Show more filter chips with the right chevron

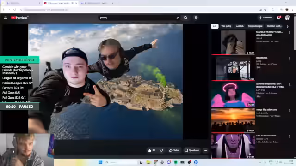pyautogui.click(x=287, y=27)
